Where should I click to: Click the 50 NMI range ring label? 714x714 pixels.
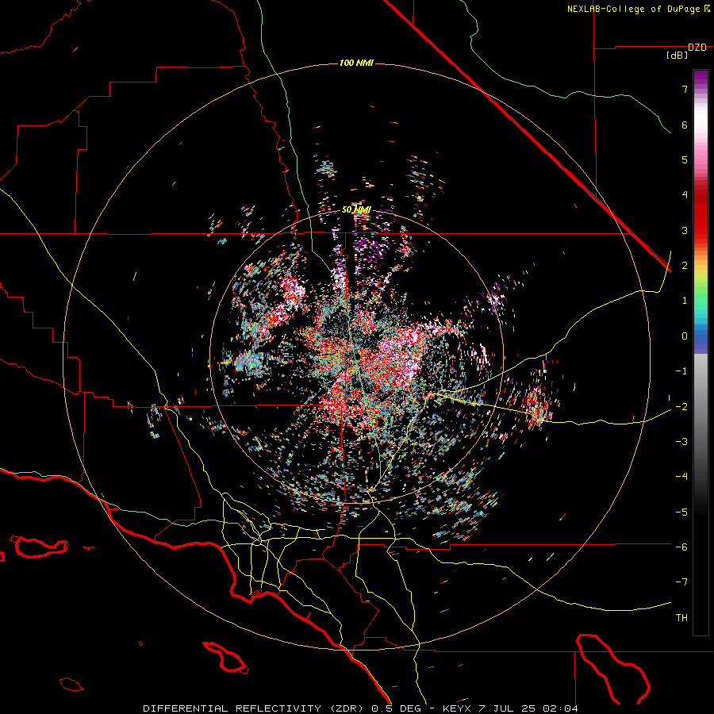point(356,210)
